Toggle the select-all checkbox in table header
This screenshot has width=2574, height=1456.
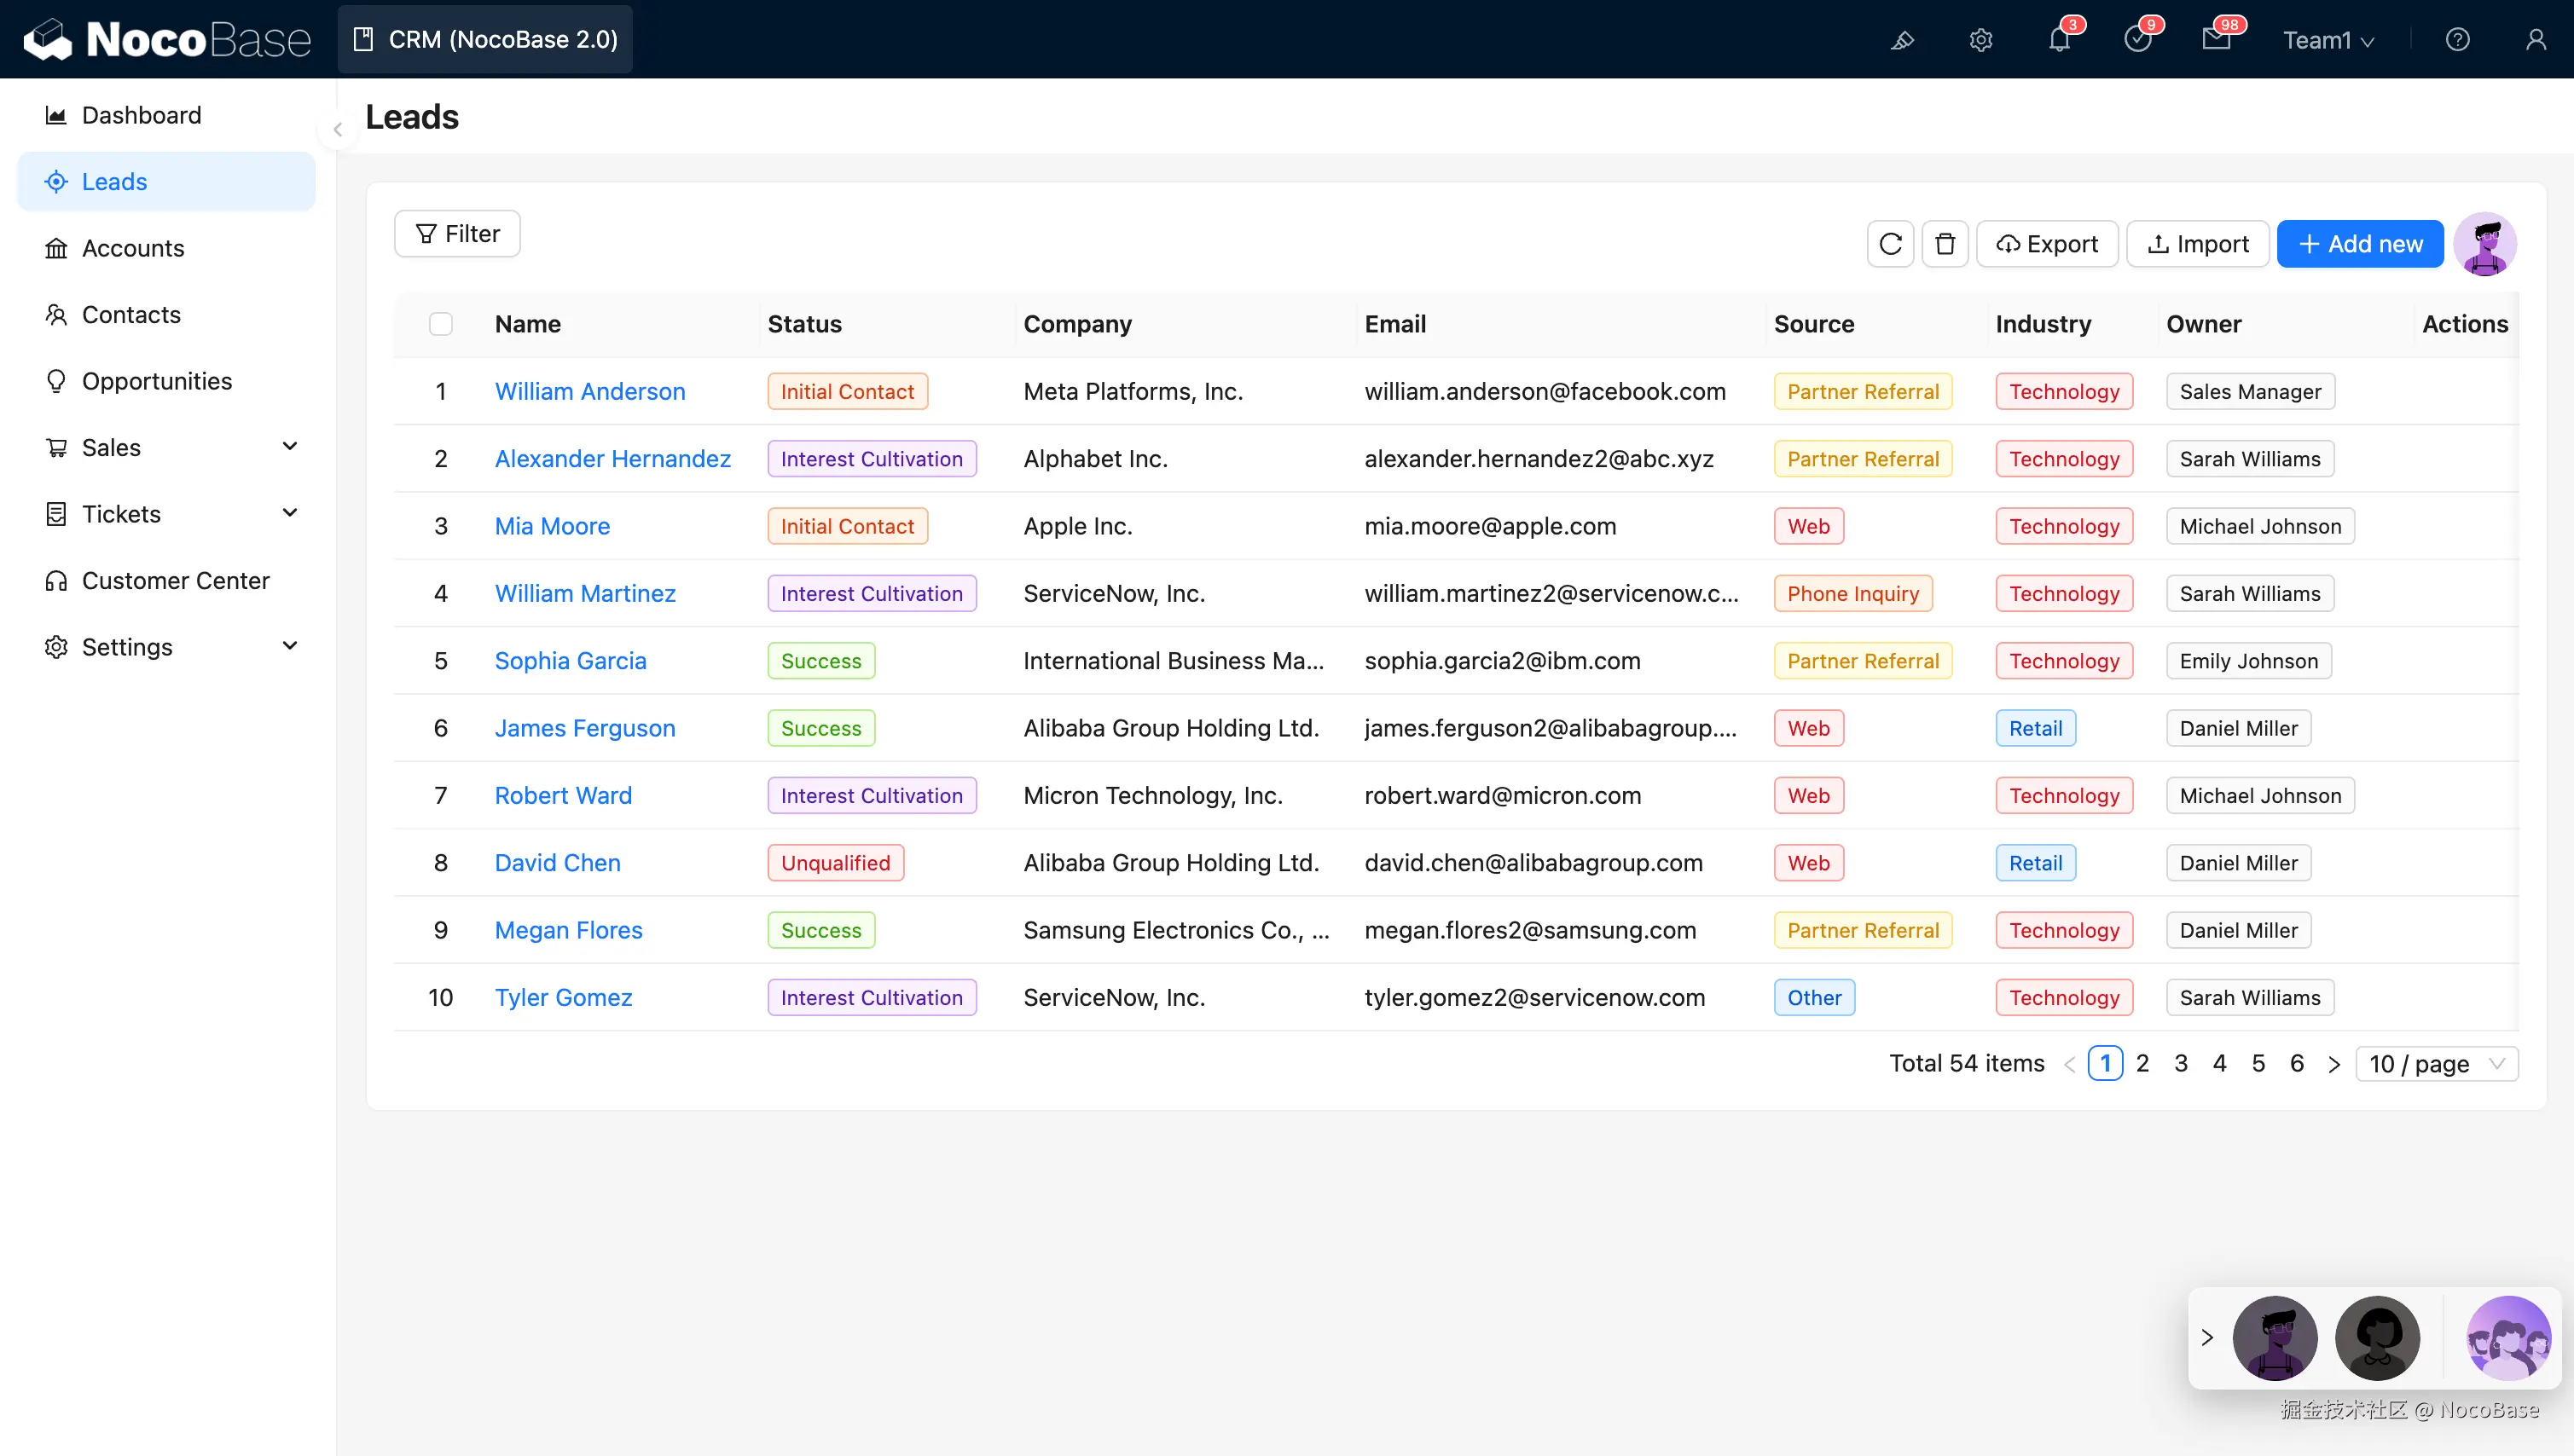point(440,324)
